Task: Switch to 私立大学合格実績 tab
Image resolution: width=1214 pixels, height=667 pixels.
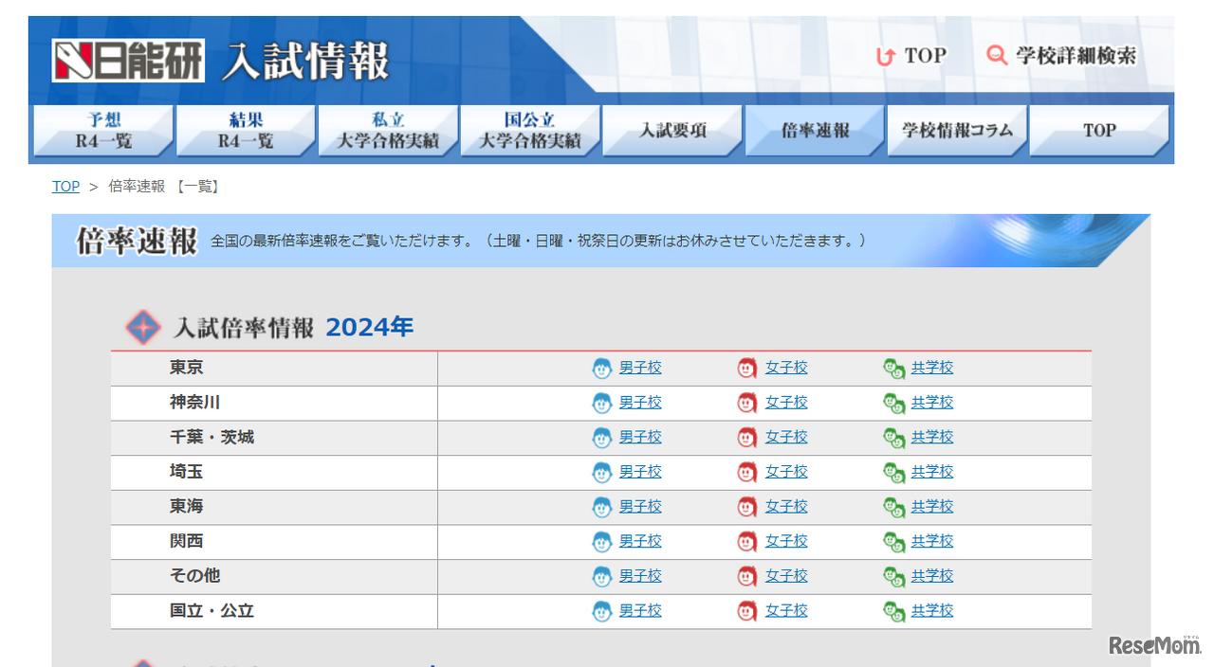Action: click(388, 131)
